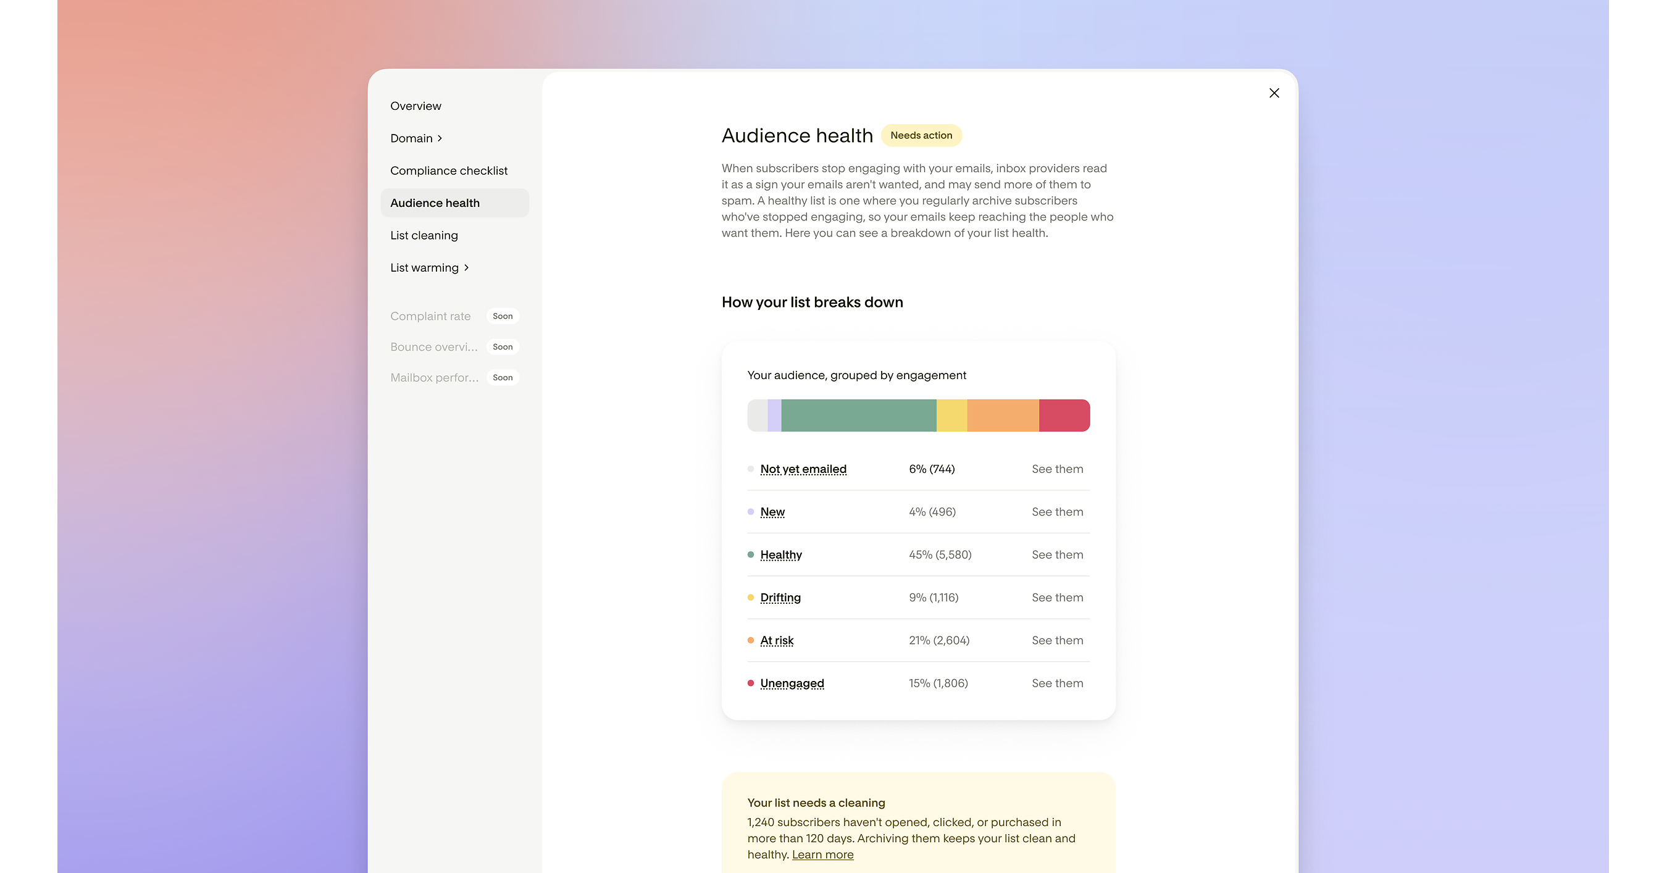The height and width of the screenshot is (873, 1667).
Task: Click the Needs action badge
Action: (921, 135)
